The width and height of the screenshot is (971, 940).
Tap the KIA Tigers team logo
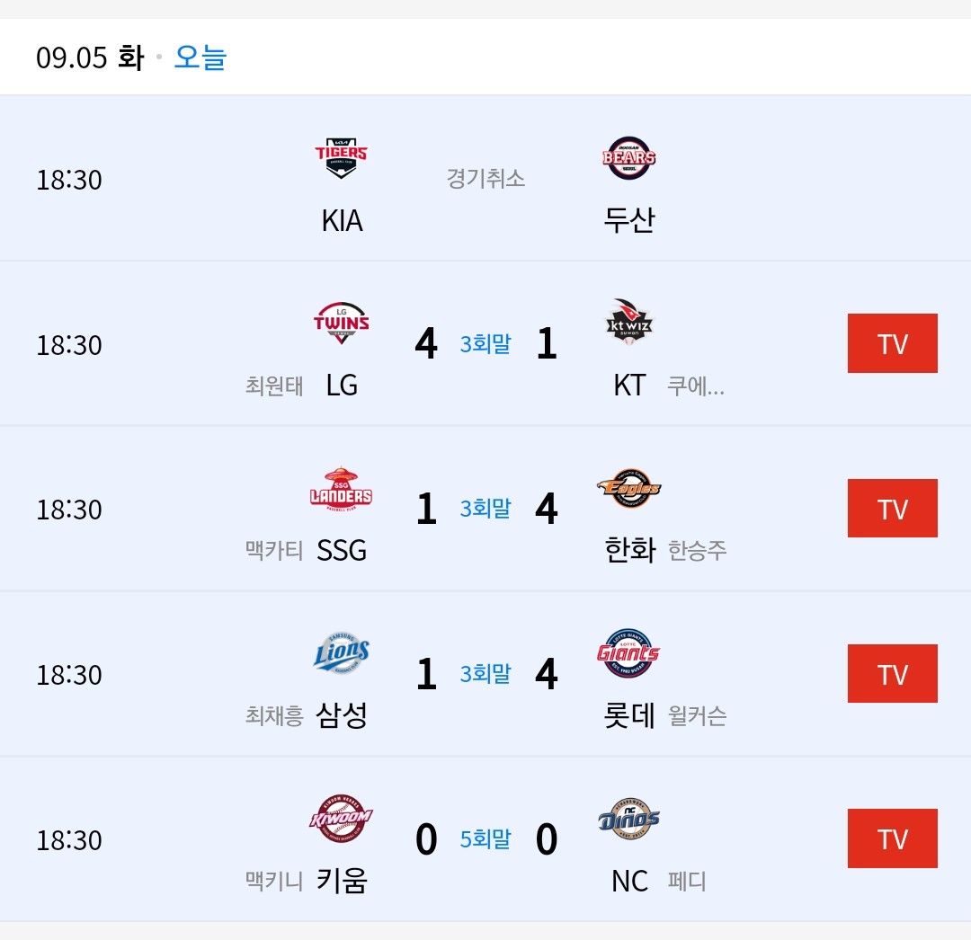coord(342,160)
